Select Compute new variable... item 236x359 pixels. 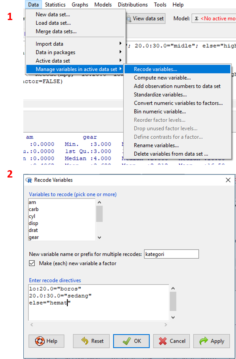pyautogui.click(x=177, y=78)
